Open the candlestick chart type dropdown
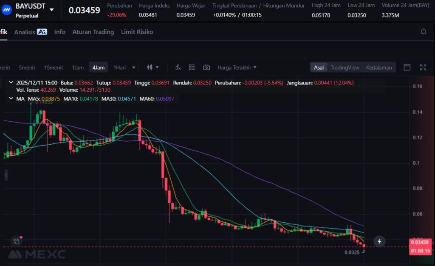The image size is (435, 266). tap(153, 67)
